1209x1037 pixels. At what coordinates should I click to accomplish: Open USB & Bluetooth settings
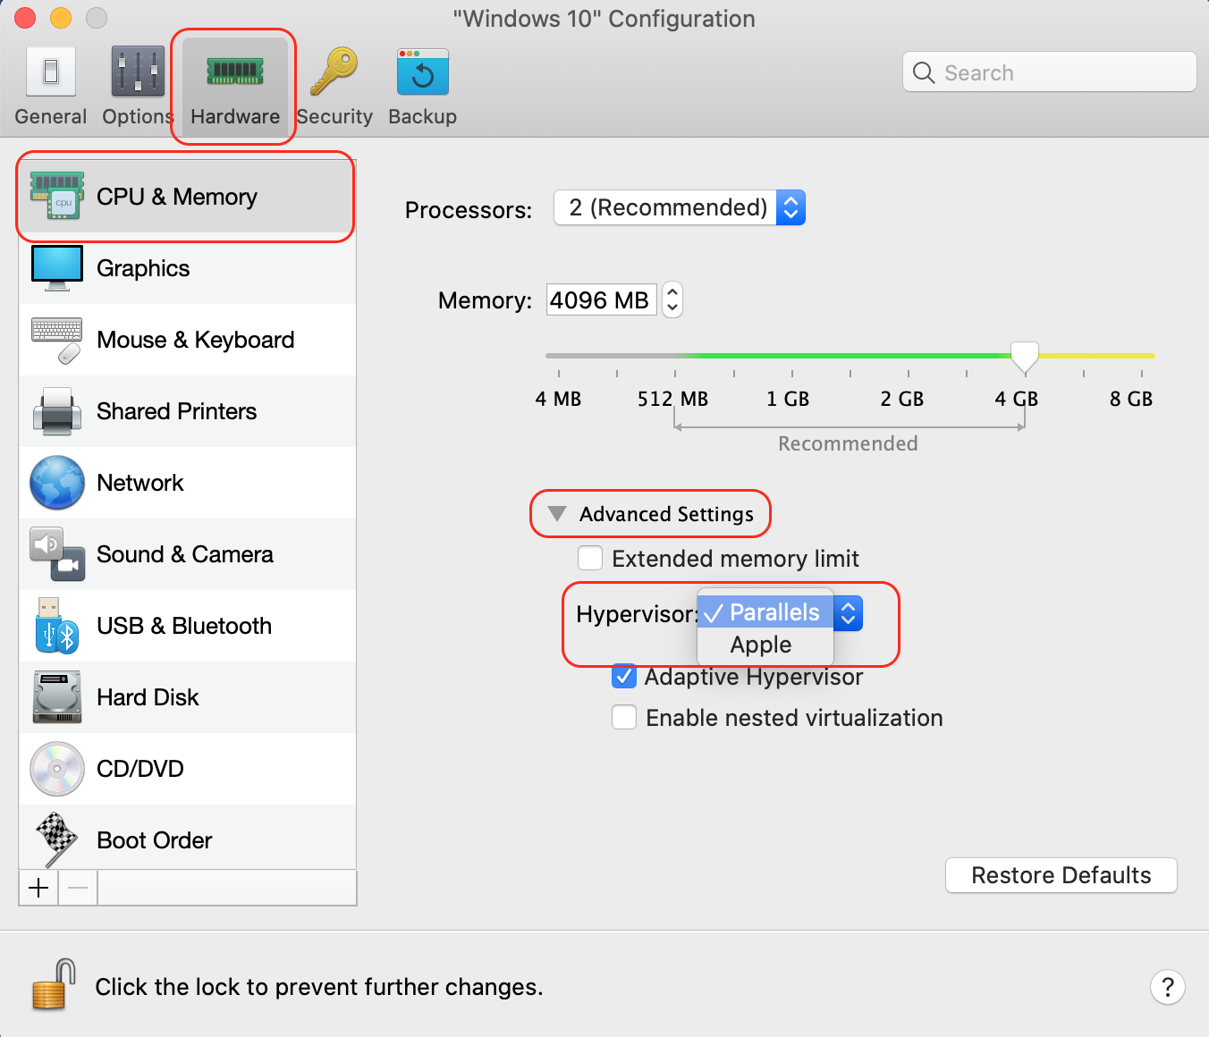[183, 626]
